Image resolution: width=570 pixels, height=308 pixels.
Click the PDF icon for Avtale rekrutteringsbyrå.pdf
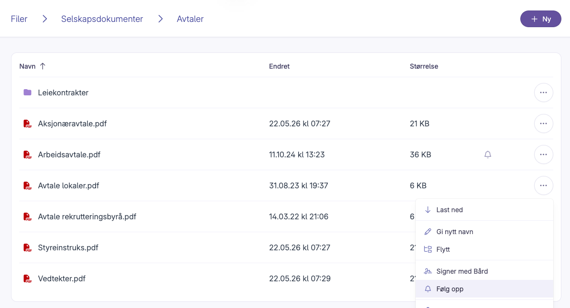tap(27, 216)
